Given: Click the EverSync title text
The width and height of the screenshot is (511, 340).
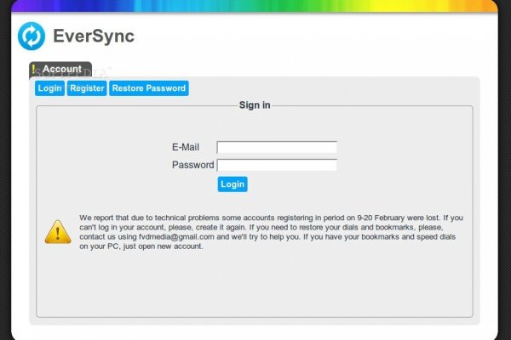Looking at the screenshot, I should tap(94, 37).
